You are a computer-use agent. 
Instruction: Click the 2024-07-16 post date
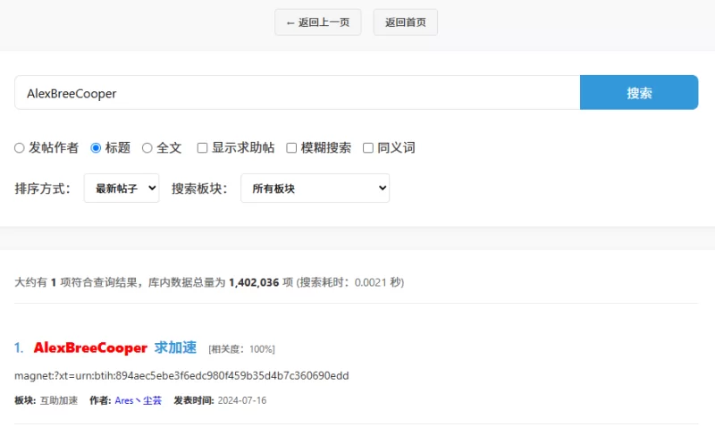point(241,400)
